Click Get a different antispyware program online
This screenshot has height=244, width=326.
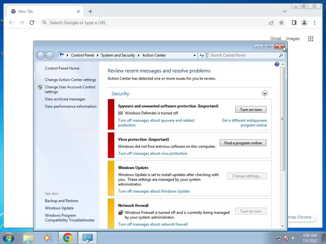tap(244, 123)
